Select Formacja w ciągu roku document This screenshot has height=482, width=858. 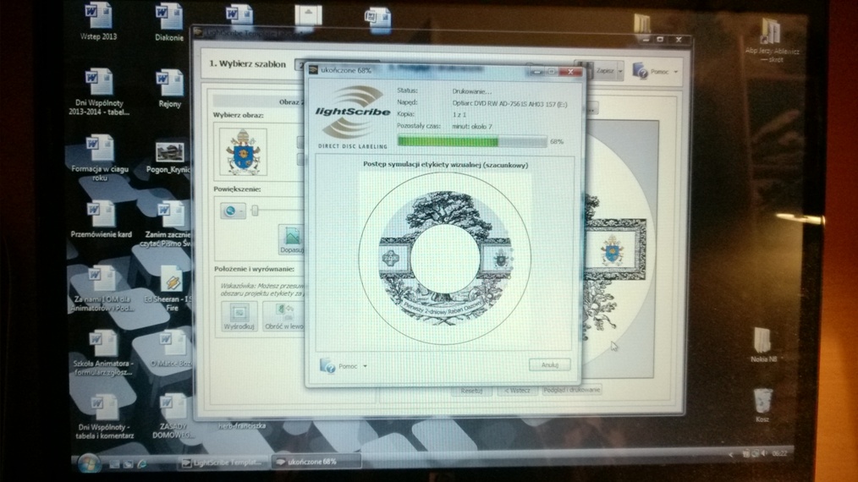click(x=100, y=157)
